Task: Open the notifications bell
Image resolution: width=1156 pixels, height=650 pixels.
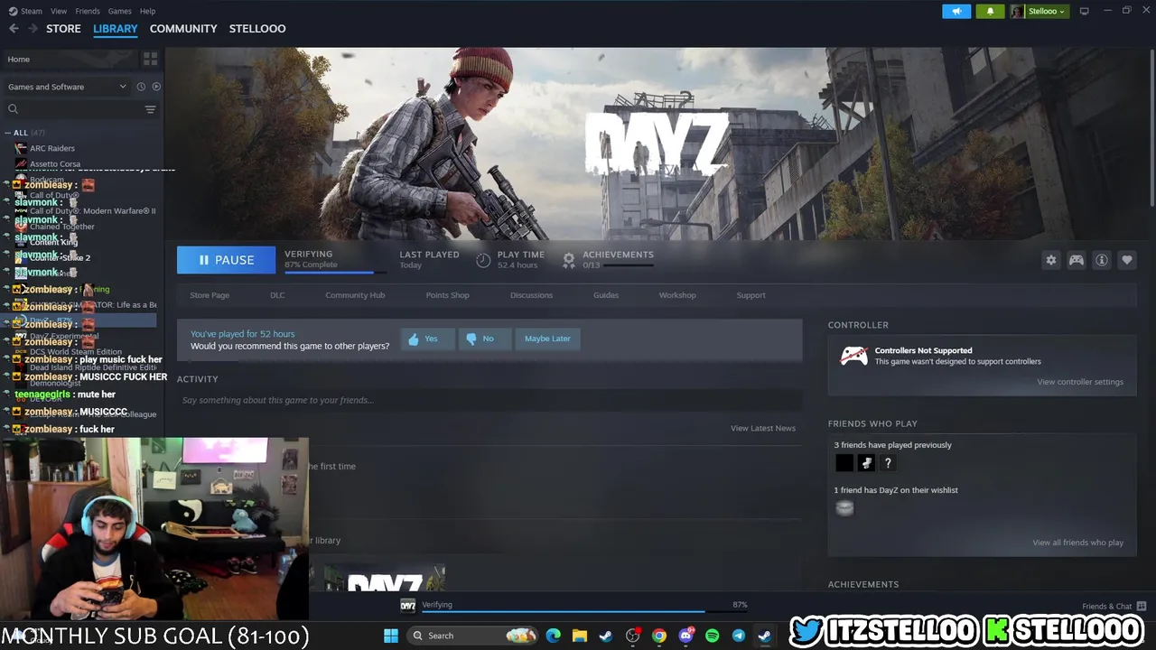Action: (x=990, y=11)
